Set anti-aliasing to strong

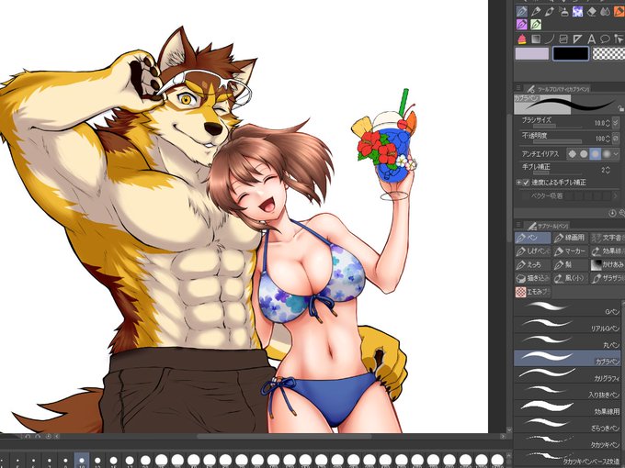click(607, 153)
